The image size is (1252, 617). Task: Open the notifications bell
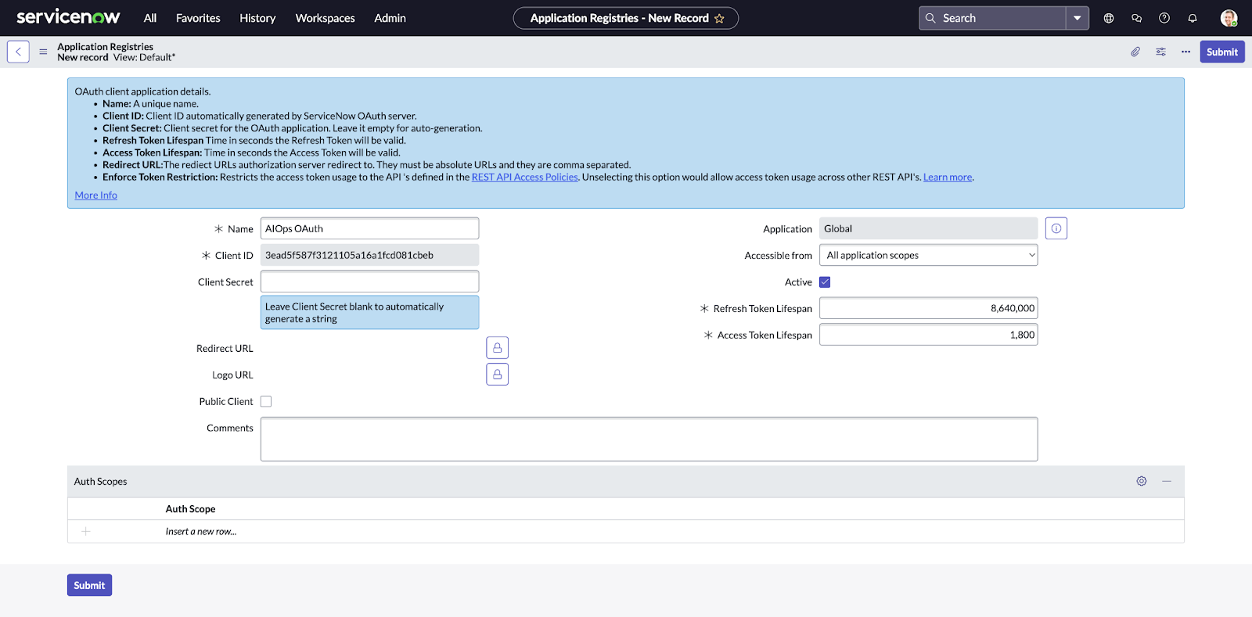tap(1192, 18)
